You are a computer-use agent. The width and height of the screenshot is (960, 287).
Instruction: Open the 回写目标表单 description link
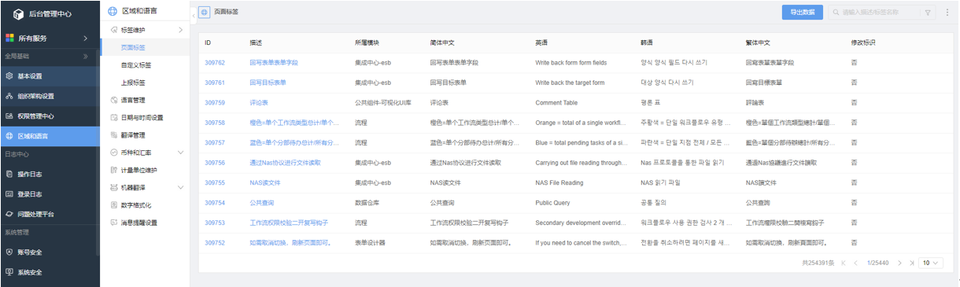click(268, 82)
